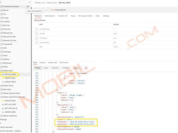
Task: Switch response view to Raw
Action: tap(46, 68)
